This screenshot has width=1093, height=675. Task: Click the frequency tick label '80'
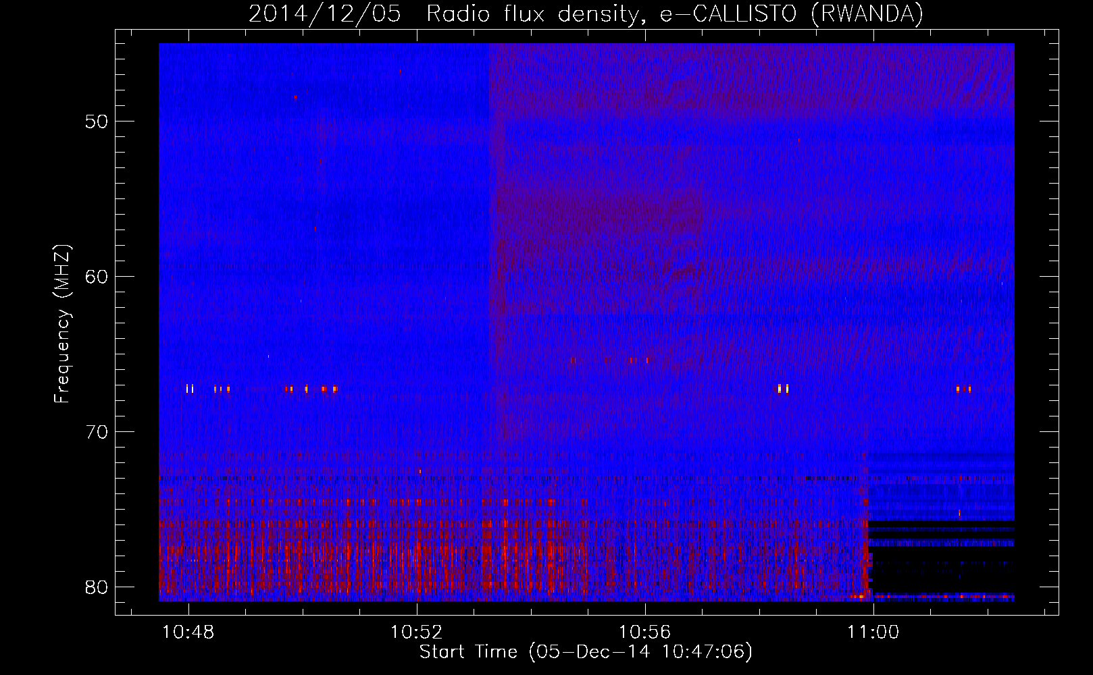coord(97,587)
